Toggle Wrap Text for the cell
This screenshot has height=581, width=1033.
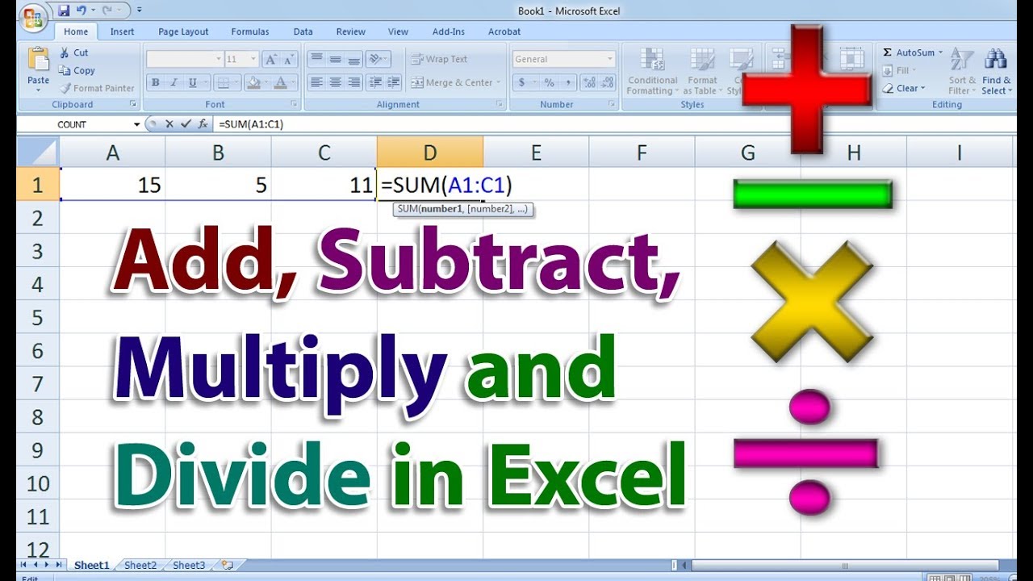coord(439,59)
